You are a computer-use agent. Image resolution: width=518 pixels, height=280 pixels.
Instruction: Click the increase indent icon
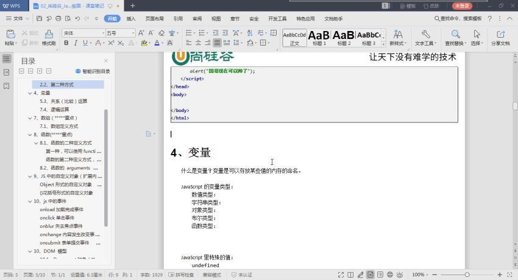225,33
